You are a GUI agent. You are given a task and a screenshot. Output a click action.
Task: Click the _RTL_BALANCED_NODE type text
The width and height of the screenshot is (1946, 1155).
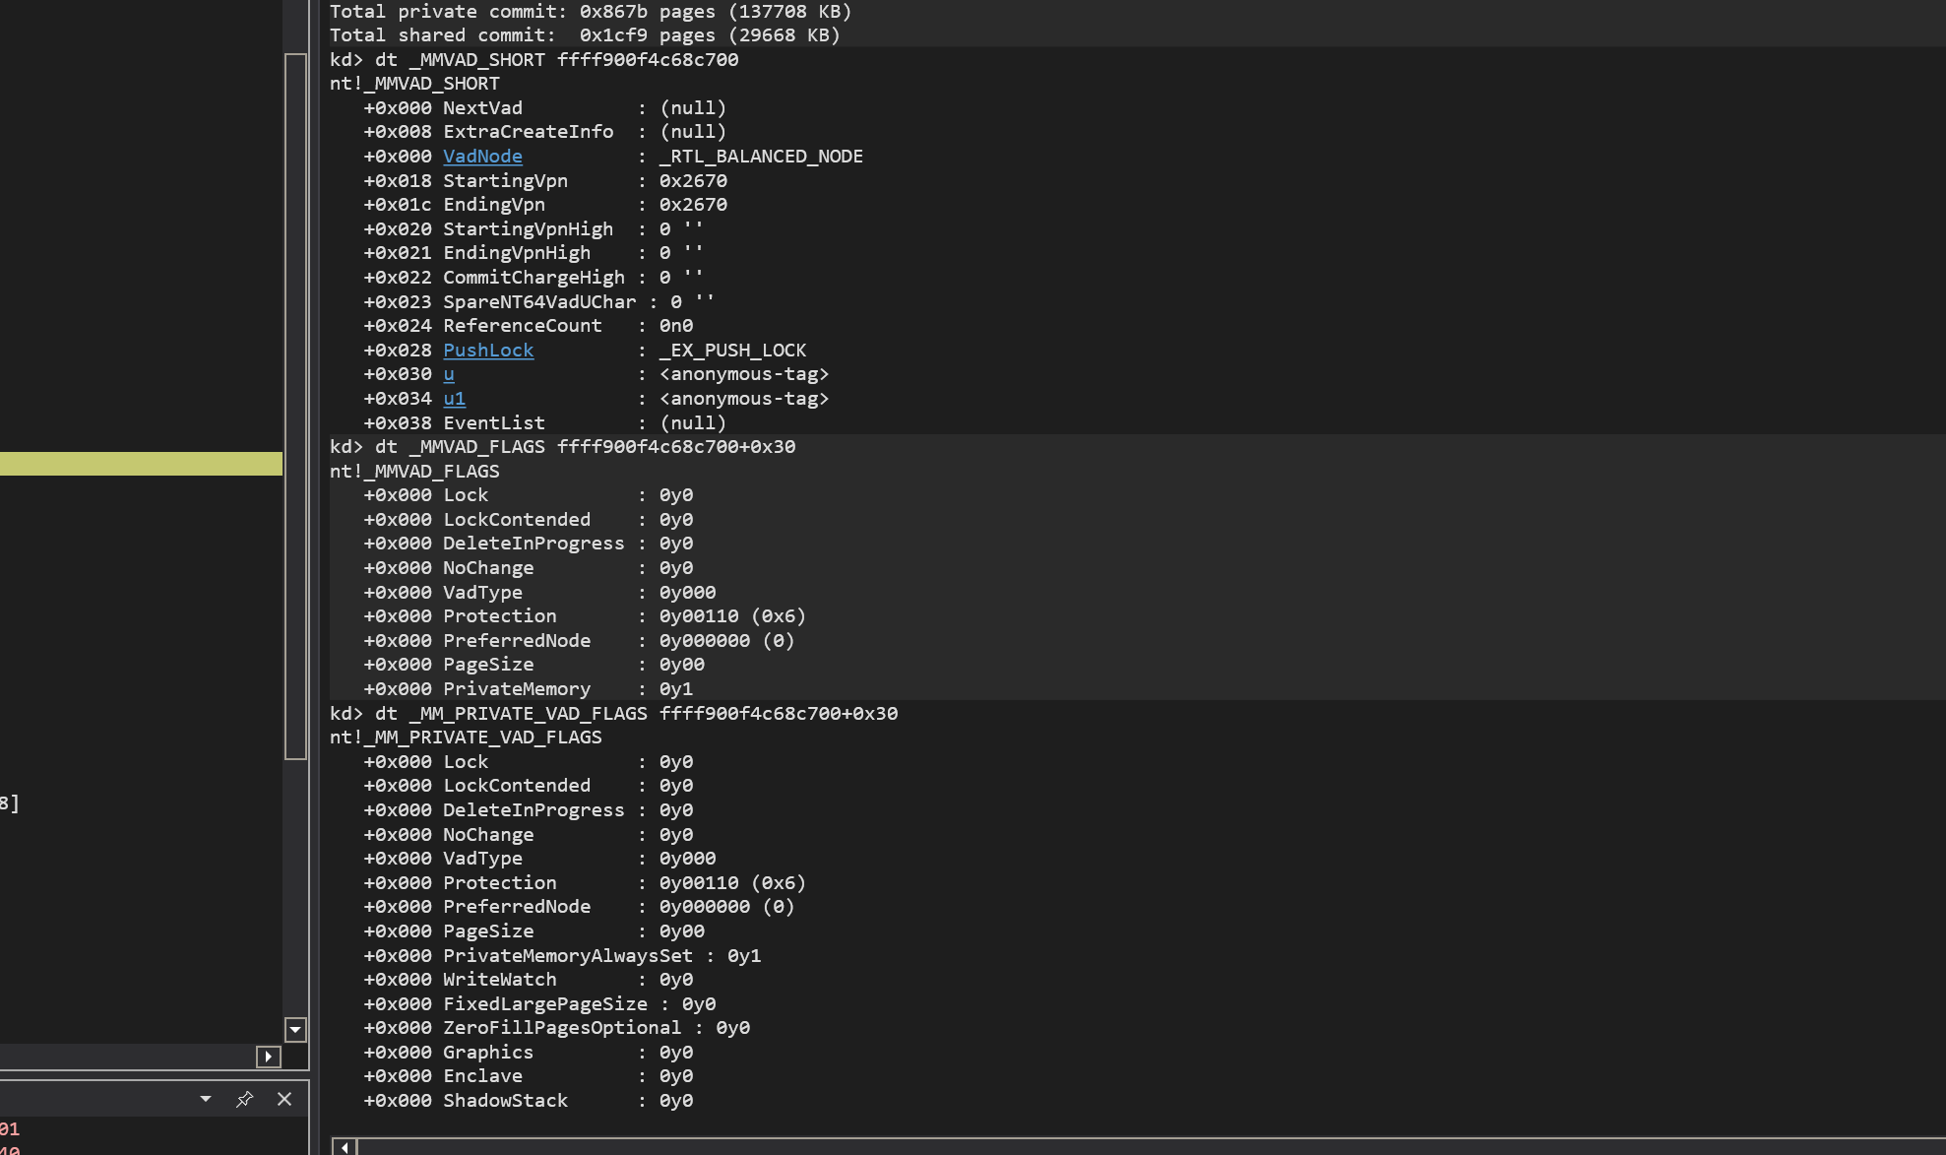tap(761, 157)
